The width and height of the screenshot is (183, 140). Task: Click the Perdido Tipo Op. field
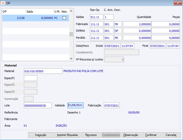coord(96,38)
